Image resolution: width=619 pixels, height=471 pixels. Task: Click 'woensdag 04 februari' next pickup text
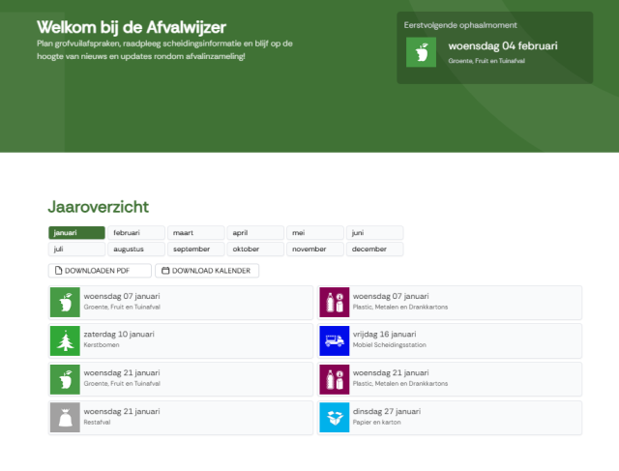[503, 46]
